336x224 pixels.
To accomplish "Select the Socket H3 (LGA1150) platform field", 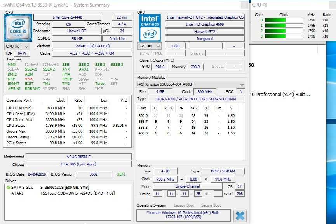I will coord(92,46).
